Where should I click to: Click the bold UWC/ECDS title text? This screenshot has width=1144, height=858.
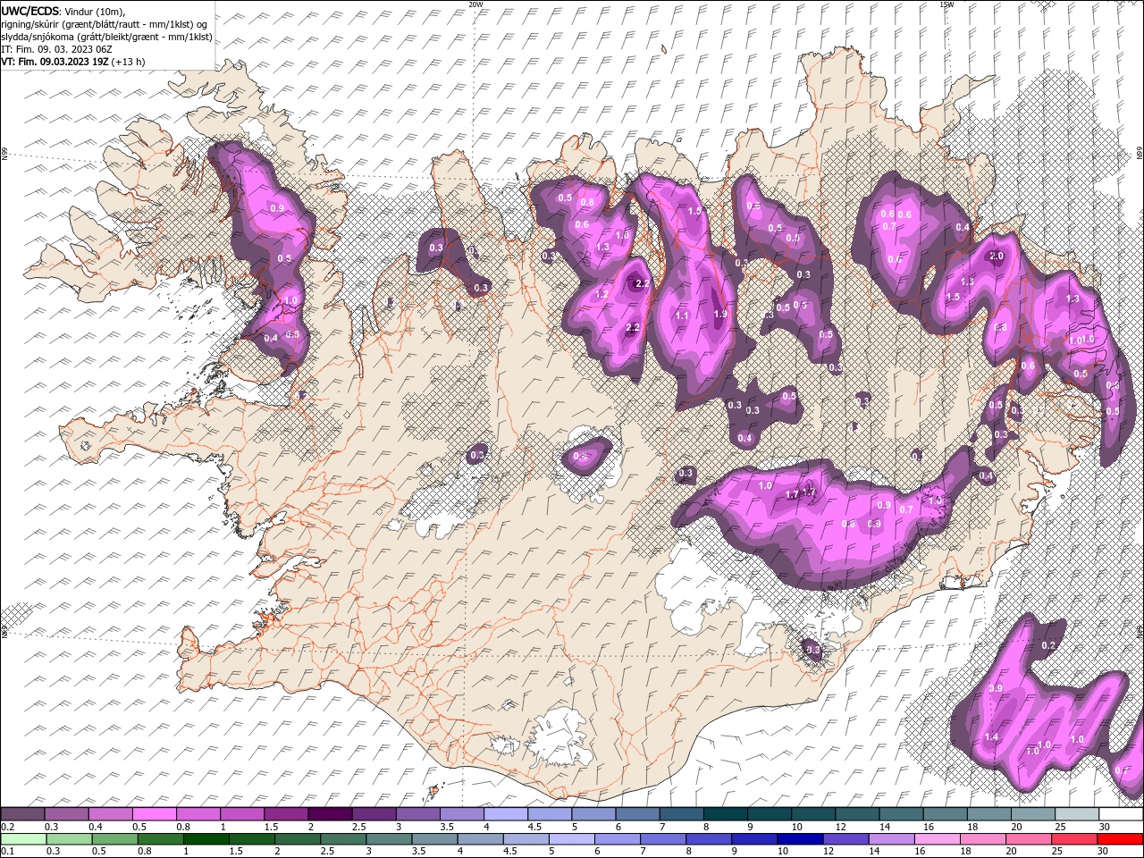tap(30, 11)
